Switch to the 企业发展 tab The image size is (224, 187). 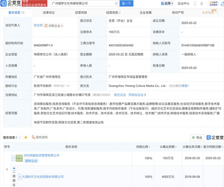[146, 12]
